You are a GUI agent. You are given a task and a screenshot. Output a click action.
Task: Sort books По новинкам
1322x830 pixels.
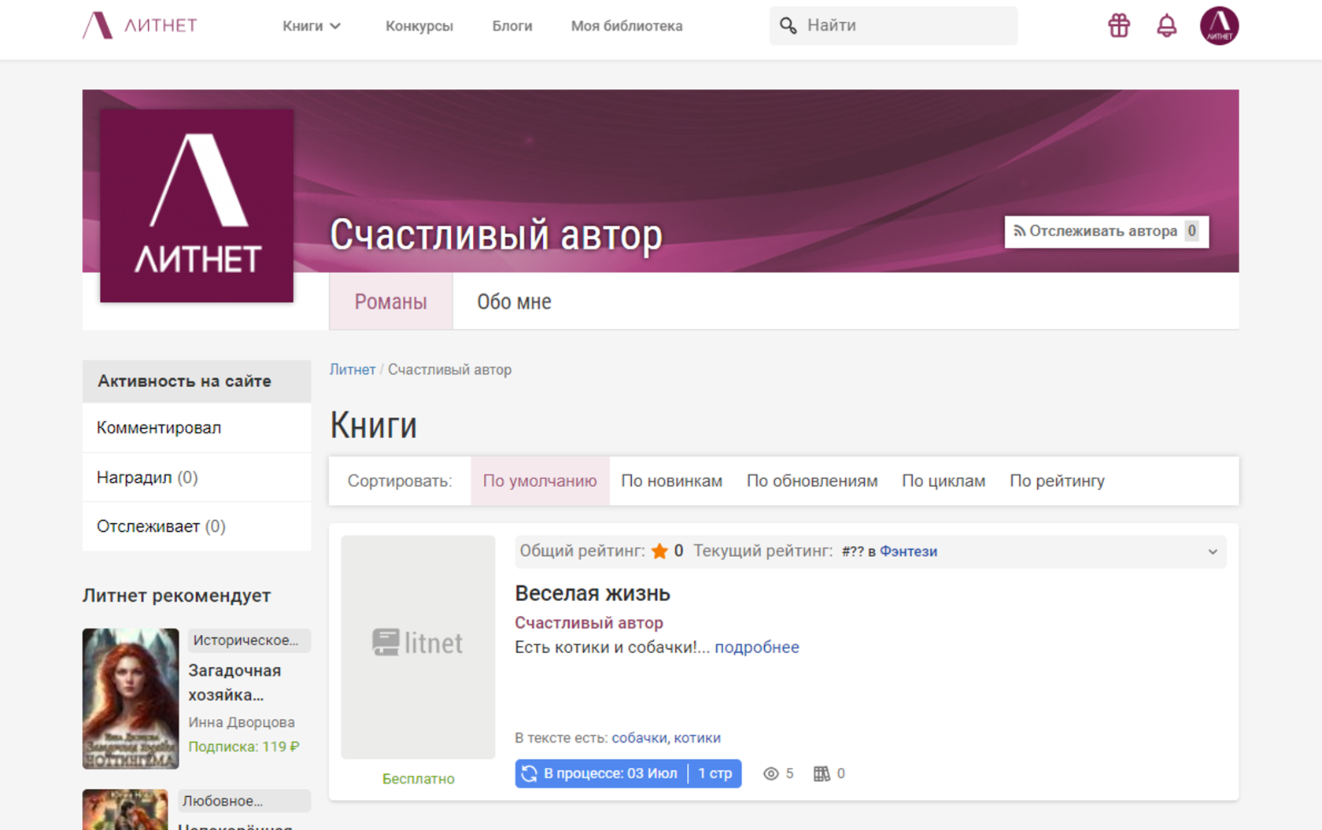coord(671,481)
